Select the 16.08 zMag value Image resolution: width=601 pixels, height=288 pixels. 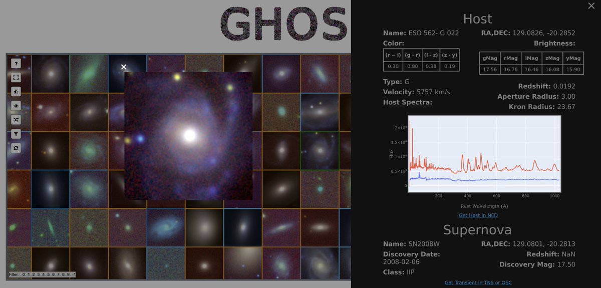[x=551, y=70]
